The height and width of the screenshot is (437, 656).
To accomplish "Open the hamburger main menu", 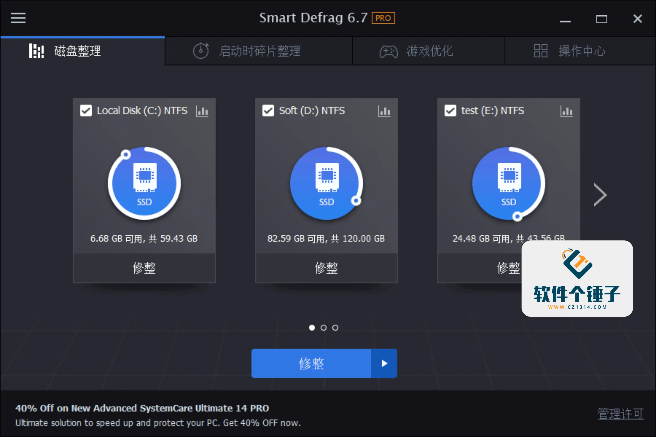I will click(x=18, y=18).
